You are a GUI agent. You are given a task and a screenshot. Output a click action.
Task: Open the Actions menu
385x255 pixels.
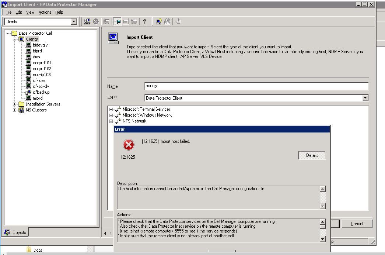[x=45, y=12]
